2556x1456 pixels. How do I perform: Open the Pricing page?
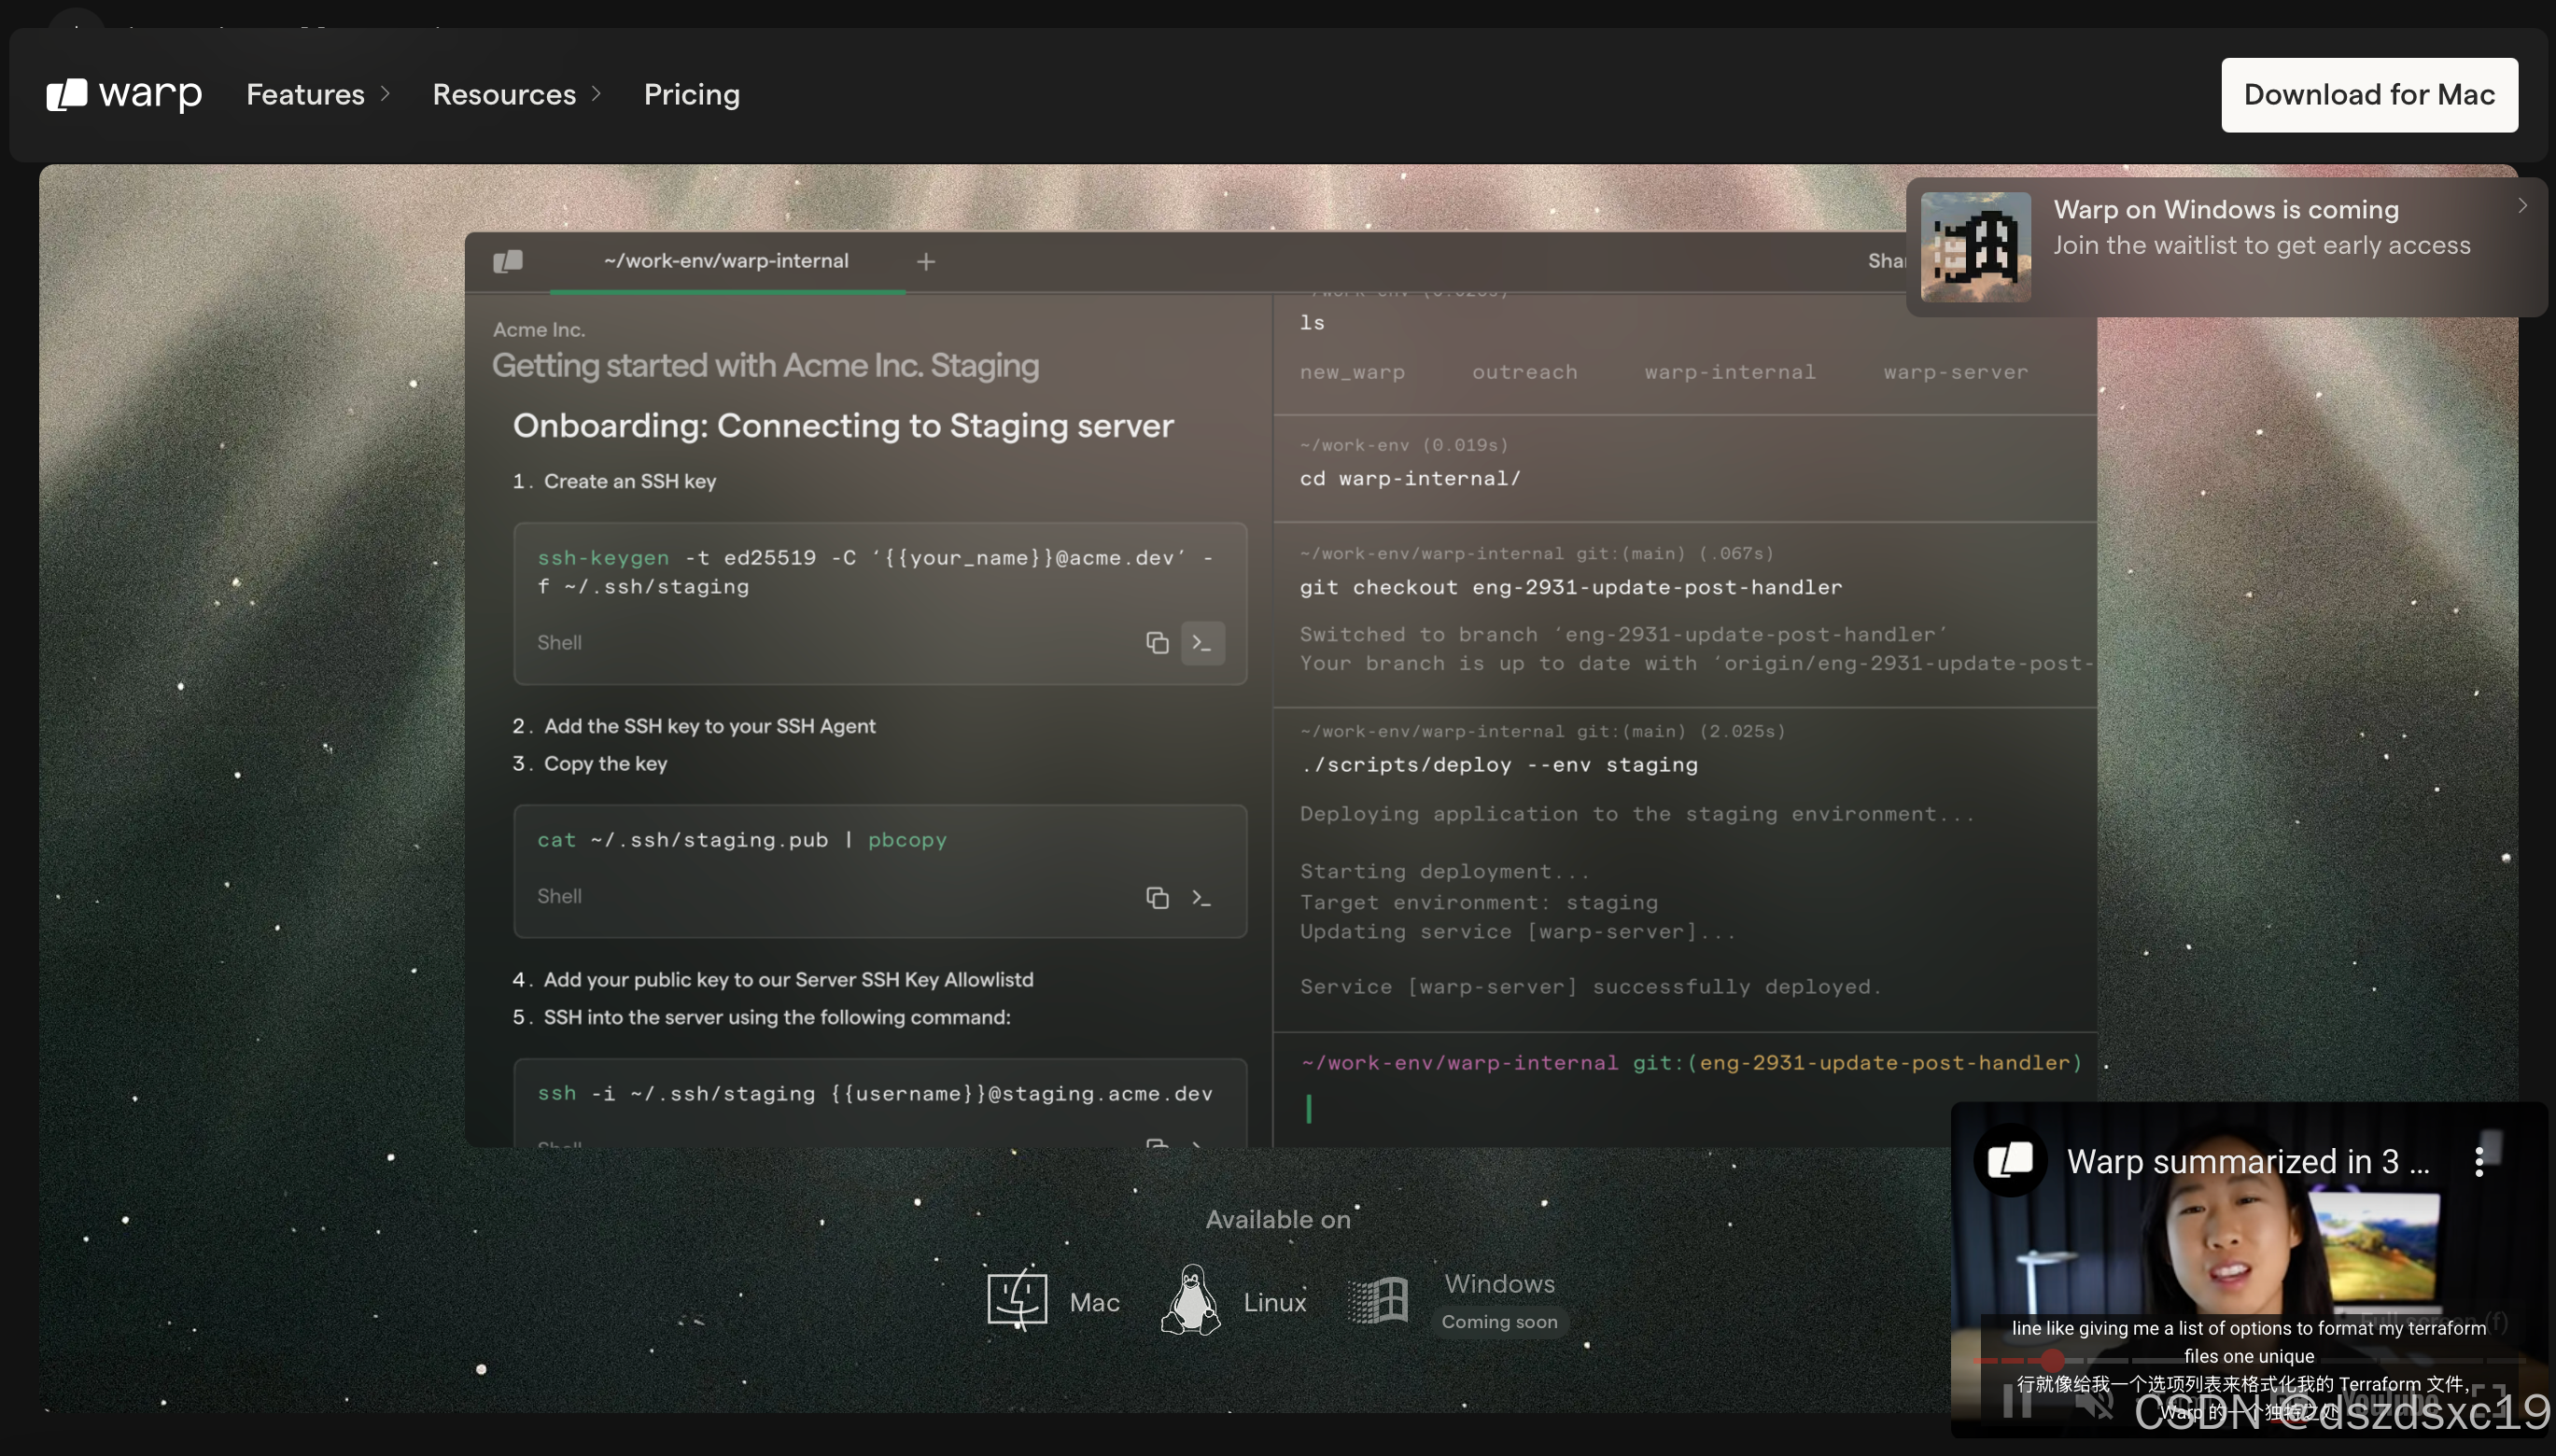coord(691,94)
